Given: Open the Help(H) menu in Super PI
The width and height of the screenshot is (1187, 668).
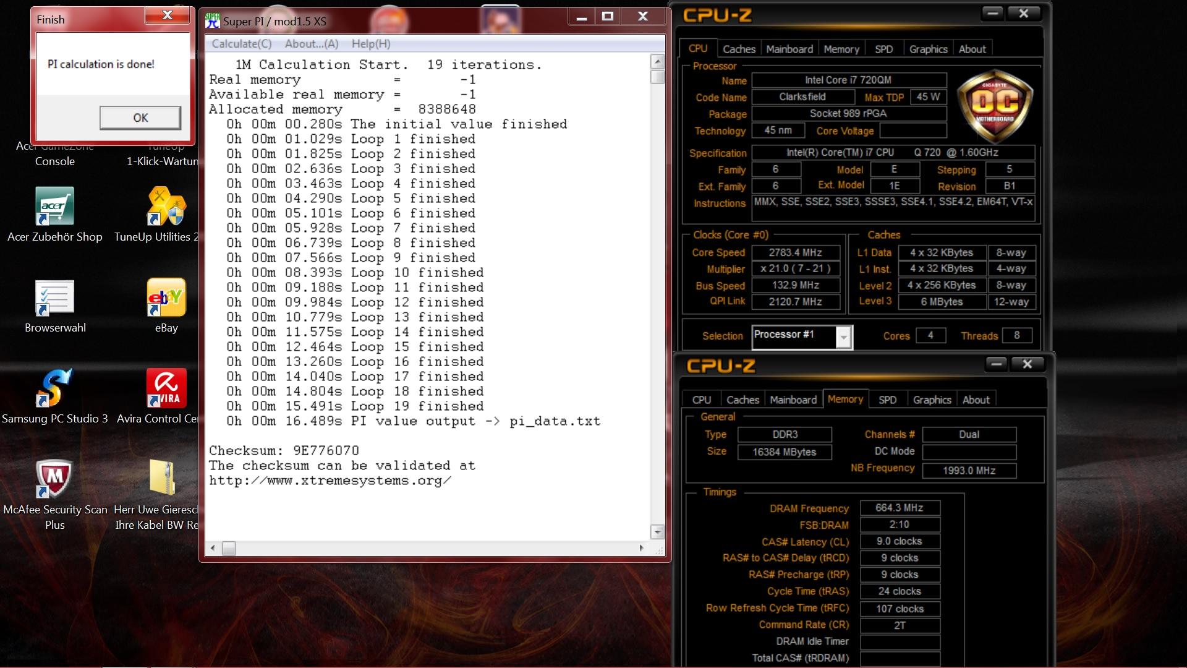Looking at the screenshot, I should pyautogui.click(x=371, y=44).
